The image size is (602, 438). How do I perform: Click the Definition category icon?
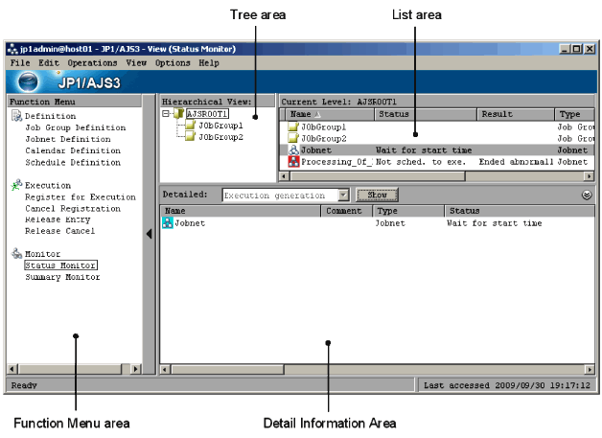(x=16, y=116)
